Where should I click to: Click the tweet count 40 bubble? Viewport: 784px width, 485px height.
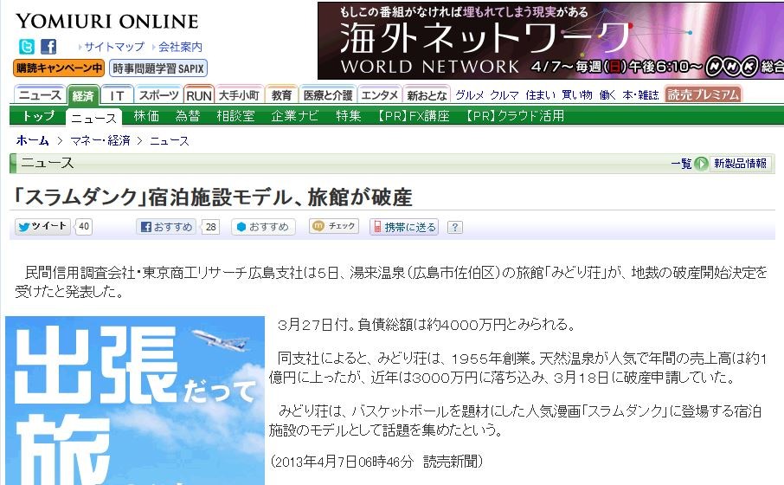tap(83, 227)
